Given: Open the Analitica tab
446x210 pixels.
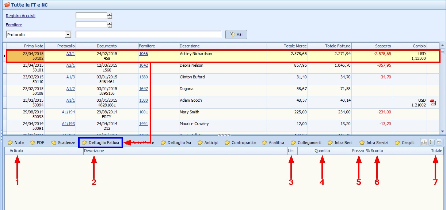Looking at the screenshot, I should pyautogui.click(x=276, y=143).
